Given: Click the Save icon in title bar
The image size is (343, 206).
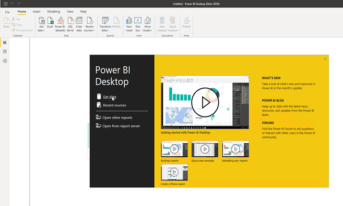Looking at the screenshot, I should point(6,4).
